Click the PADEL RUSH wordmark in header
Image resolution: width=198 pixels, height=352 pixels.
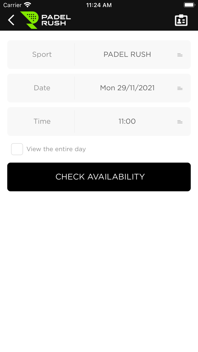point(56,20)
